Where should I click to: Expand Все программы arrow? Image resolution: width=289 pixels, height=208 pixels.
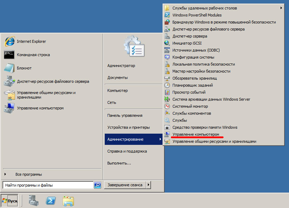click(x=5, y=174)
